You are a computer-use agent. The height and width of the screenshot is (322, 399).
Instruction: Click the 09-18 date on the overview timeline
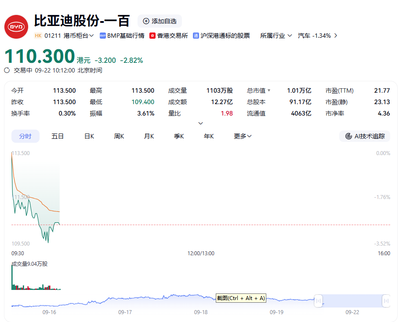click(x=201, y=312)
